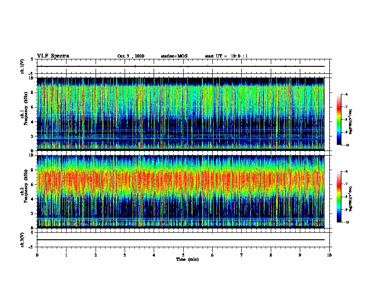Click the ch.1 voltage waveform trace

tap(180, 66)
